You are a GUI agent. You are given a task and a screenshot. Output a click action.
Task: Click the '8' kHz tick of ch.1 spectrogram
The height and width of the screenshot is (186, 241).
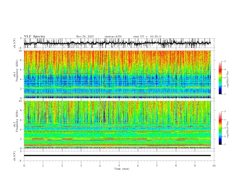(21, 60)
